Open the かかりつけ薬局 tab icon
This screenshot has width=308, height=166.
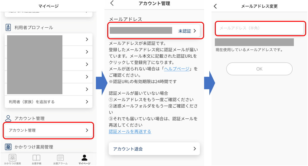[12, 159]
